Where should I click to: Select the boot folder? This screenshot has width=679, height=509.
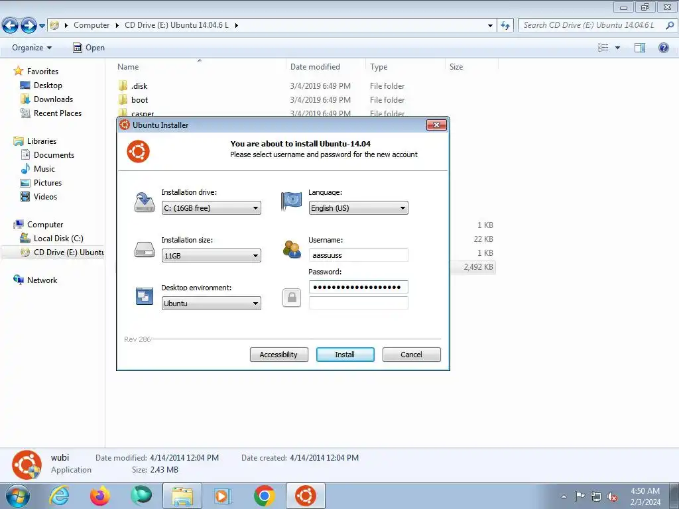click(140, 99)
